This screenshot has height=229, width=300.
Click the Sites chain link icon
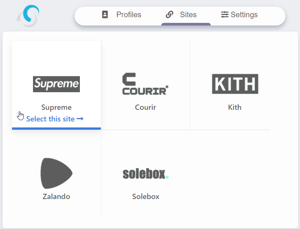[169, 15]
